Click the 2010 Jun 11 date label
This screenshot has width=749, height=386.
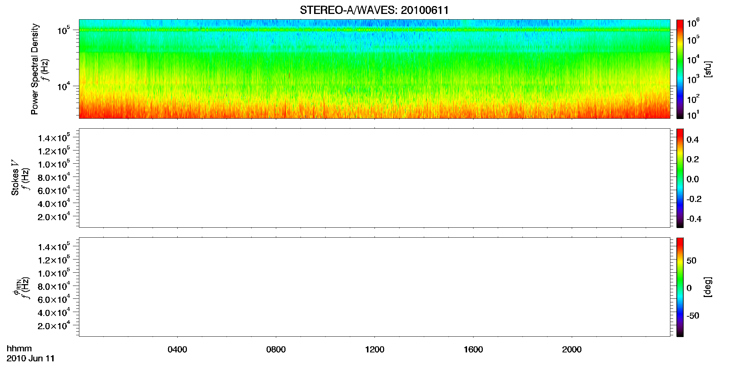point(31,358)
